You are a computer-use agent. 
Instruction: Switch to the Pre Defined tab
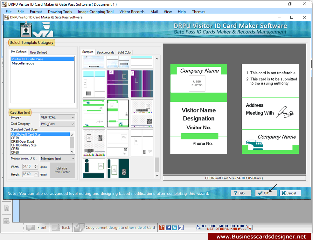(x=18, y=52)
